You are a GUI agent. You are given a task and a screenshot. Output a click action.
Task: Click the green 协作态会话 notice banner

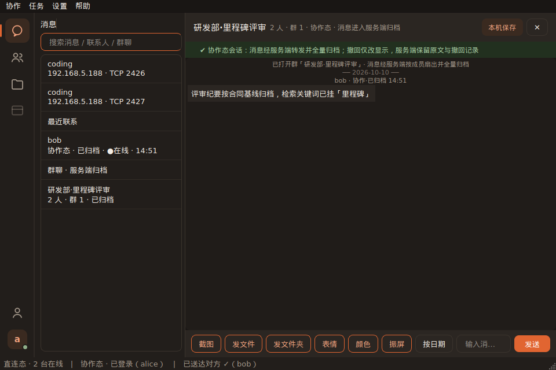[371, 50]
